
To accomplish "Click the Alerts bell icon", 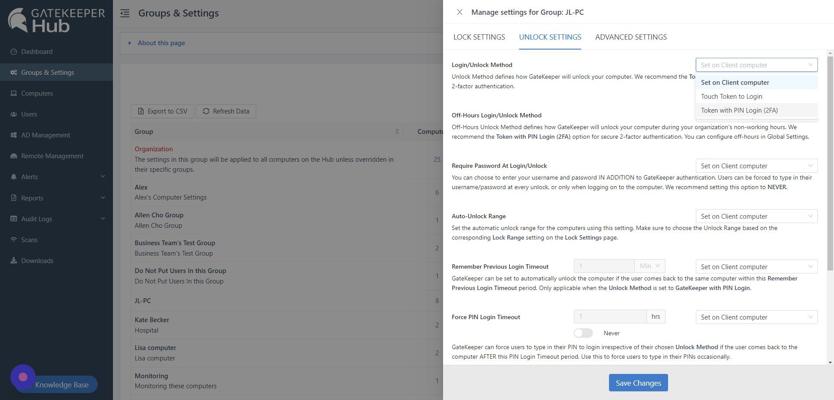I will (x=13, y=177).
